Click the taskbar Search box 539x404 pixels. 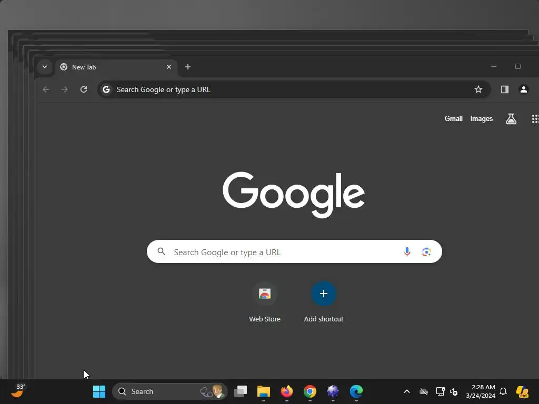click(x=170, y=391)
